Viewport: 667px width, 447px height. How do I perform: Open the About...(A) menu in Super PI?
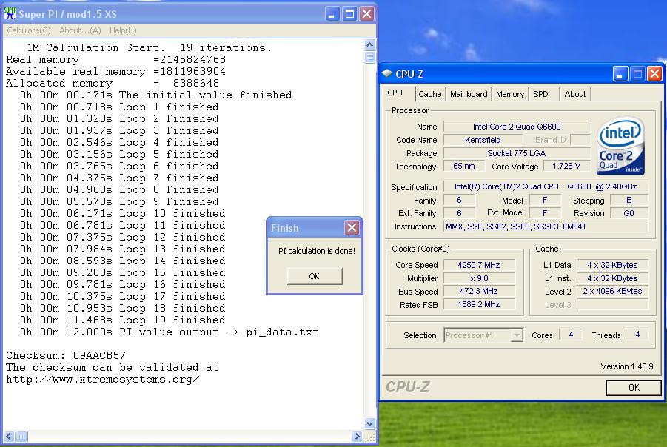click(80, 30)
